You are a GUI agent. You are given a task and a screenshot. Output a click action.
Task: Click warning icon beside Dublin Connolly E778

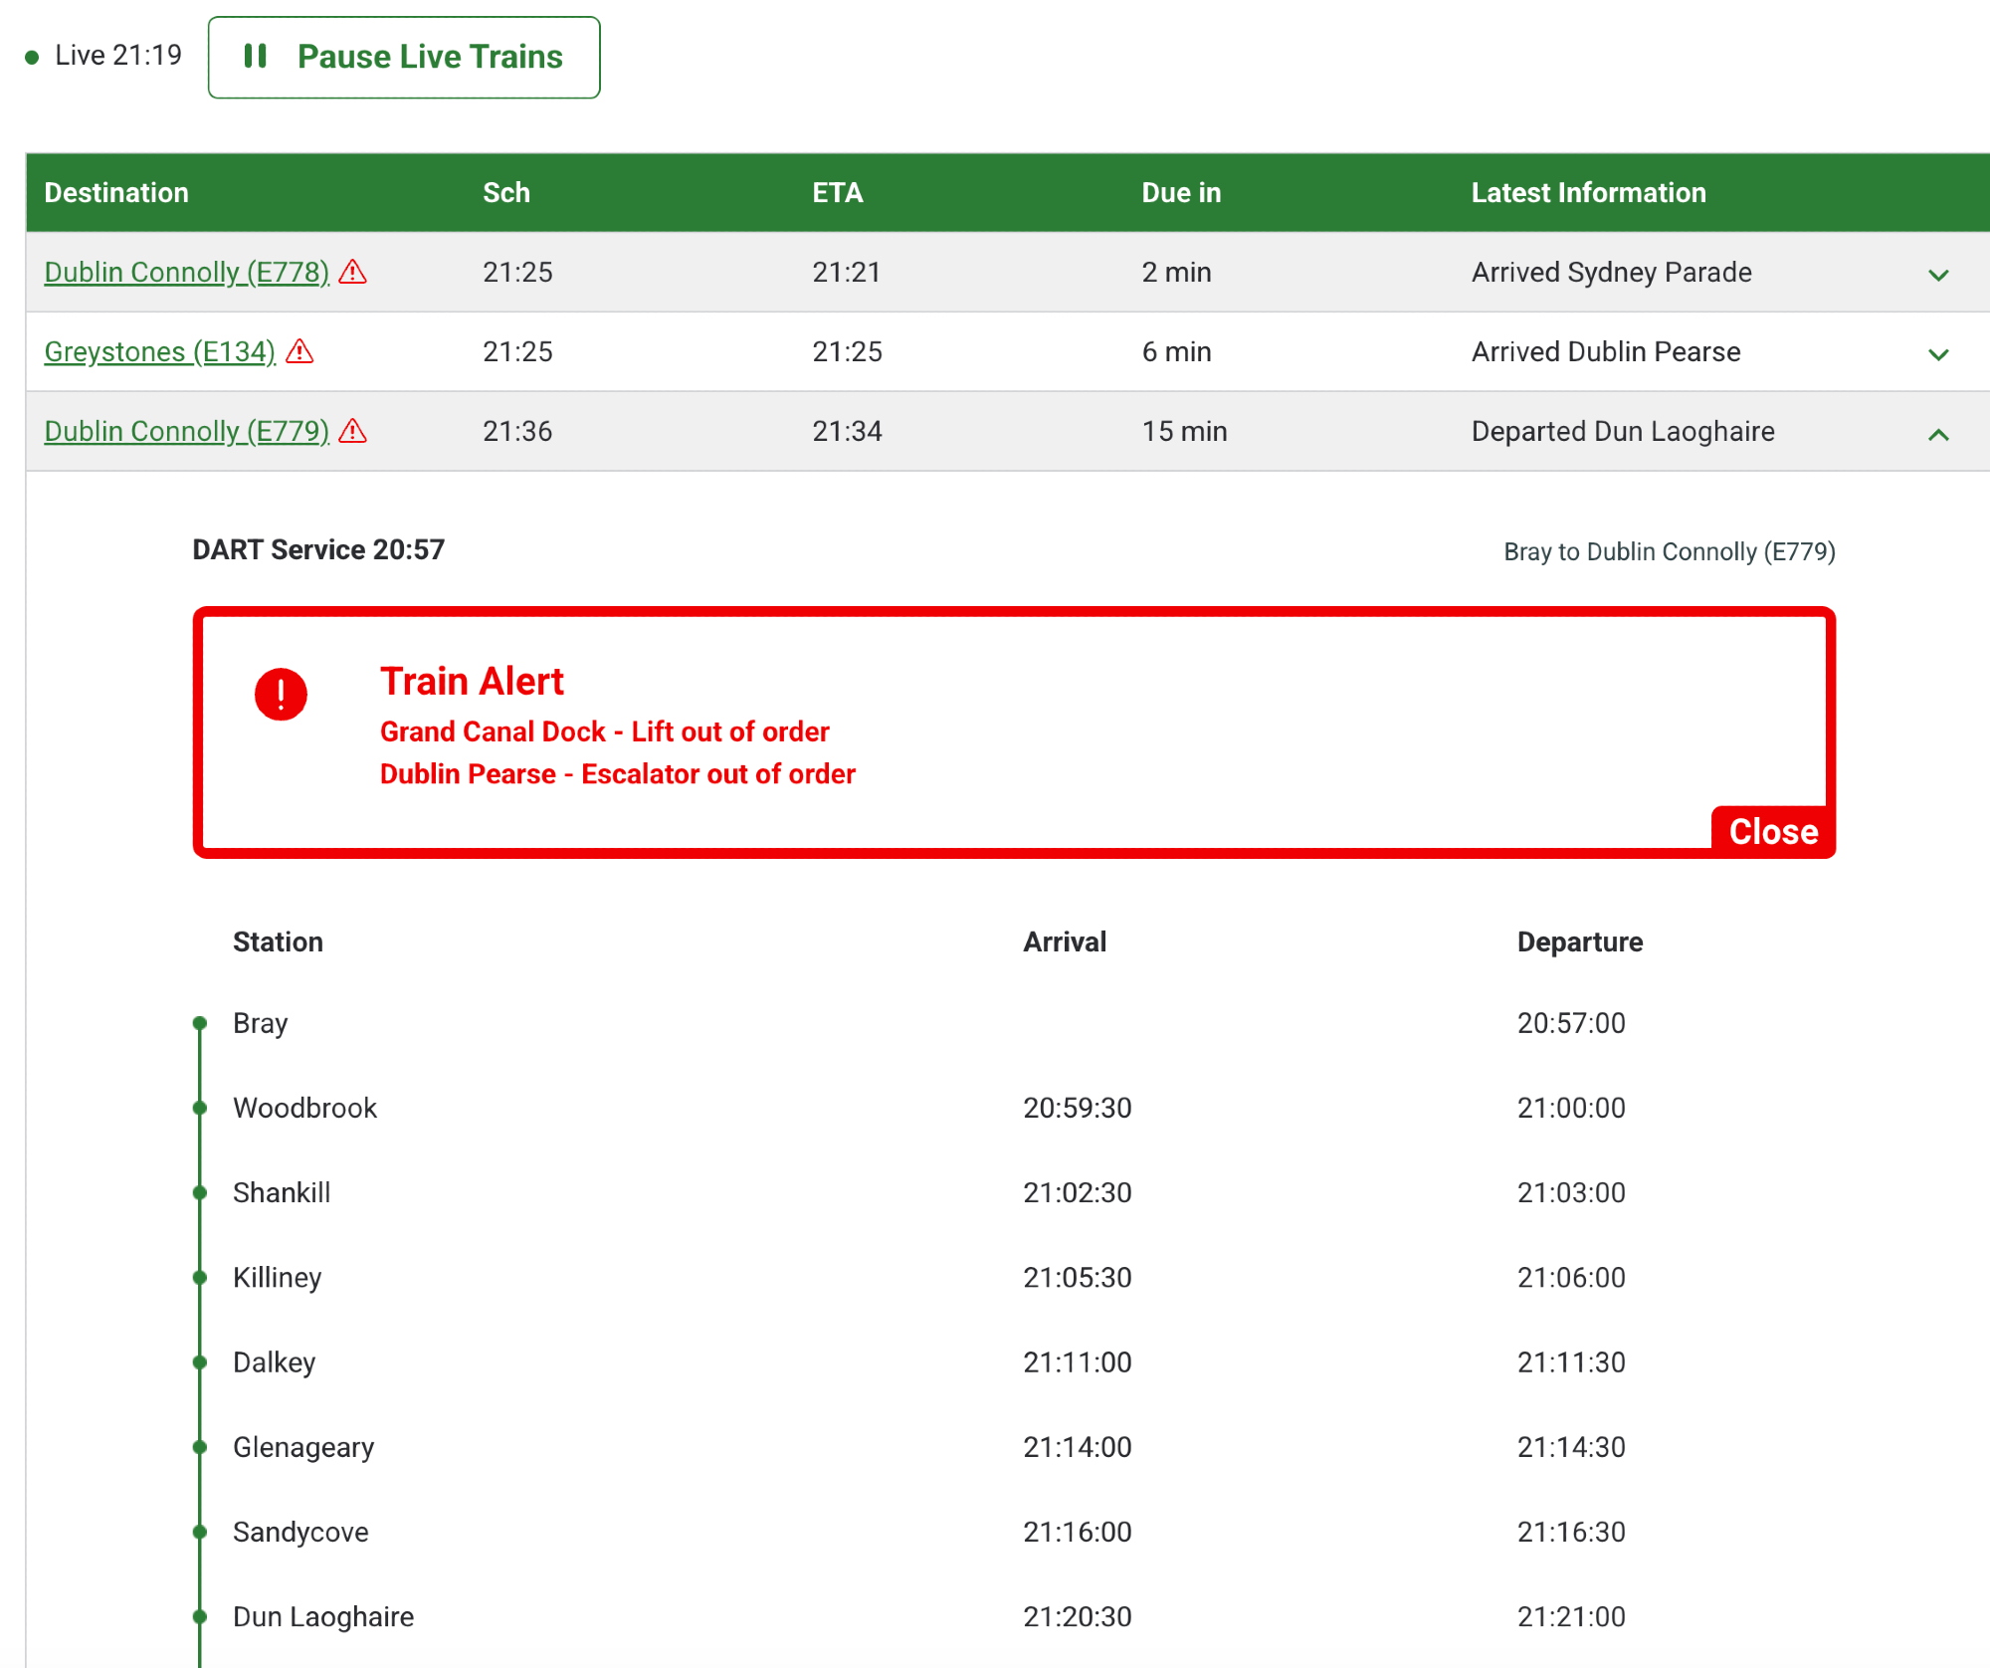pos(352,272)
